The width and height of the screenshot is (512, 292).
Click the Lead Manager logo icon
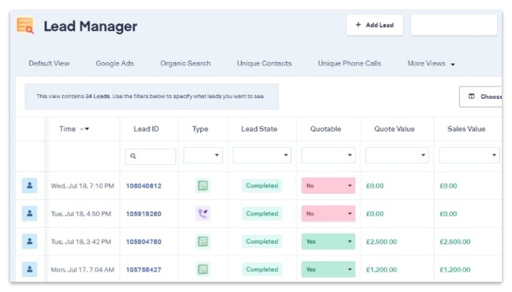(x=25, y=26)
